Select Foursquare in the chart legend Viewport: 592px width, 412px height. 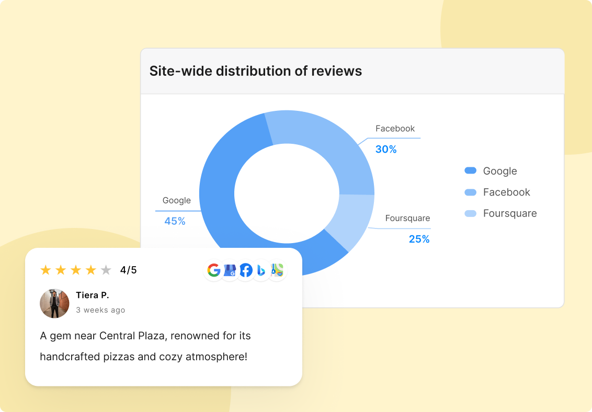tap(510, 213)
